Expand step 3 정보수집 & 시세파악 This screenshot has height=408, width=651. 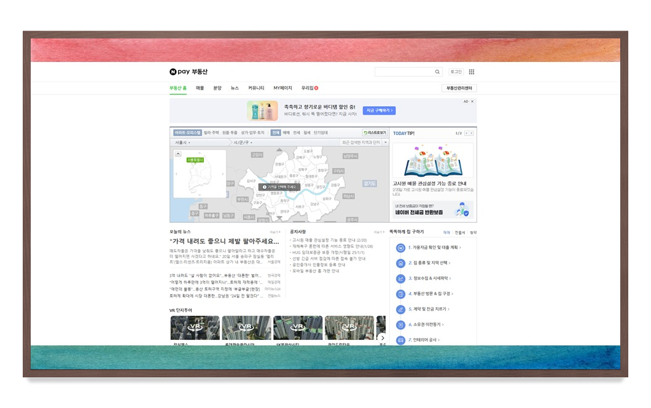(429, 278)
